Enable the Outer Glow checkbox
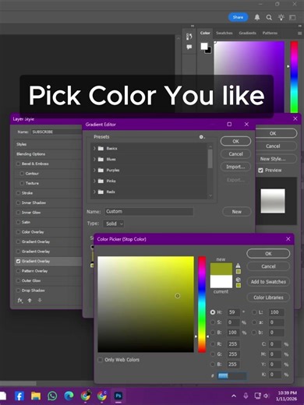The image size is (304, 405). 18,280
